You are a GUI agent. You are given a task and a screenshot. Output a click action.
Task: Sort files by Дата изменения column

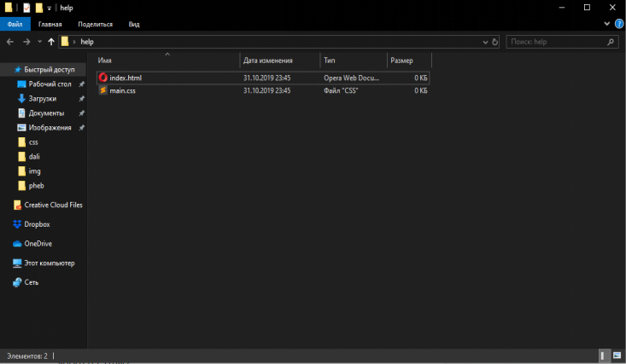(x=280, y=61)
